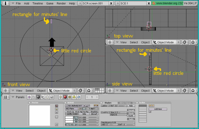
Task: Open the Logic context icon in Panels header
Action: [x=29, y=97]
